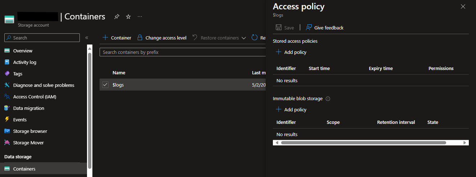
Task: Click the Diagnose and solve problems icon
Action: click(7, 85)
